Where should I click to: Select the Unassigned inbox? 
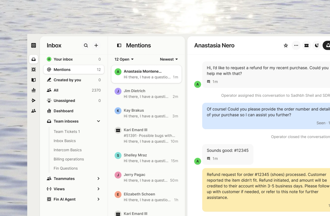coord(74,101)
